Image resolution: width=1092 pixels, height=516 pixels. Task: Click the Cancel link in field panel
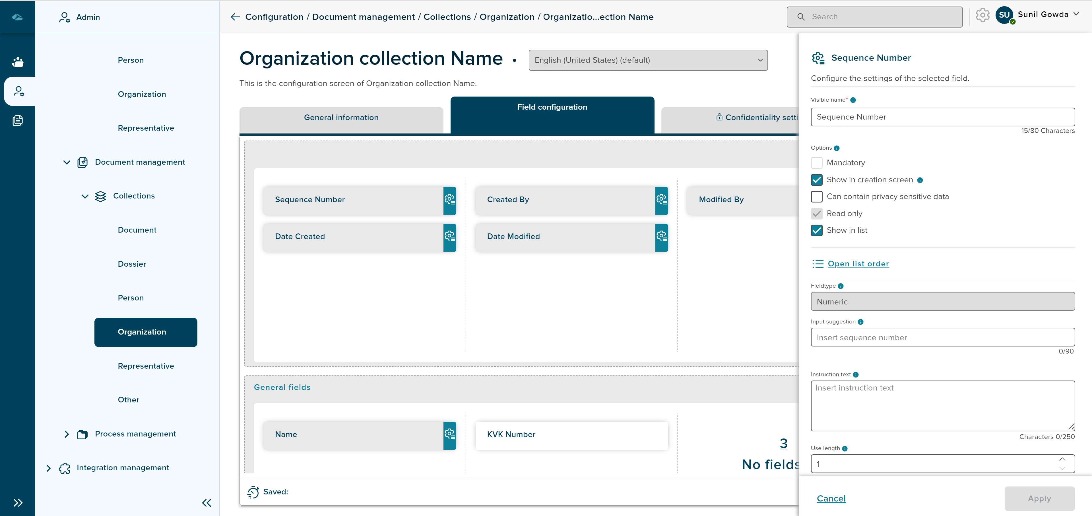coord(831,499)
